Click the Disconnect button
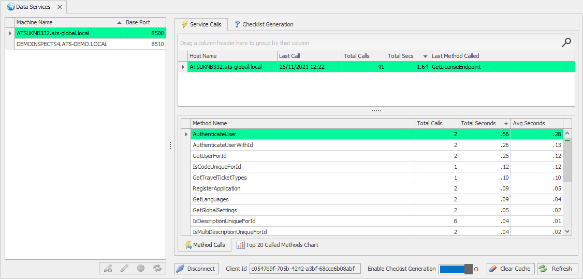Image resolution: width=583 pixels, height=279 pixels. (x=196, y=269)
